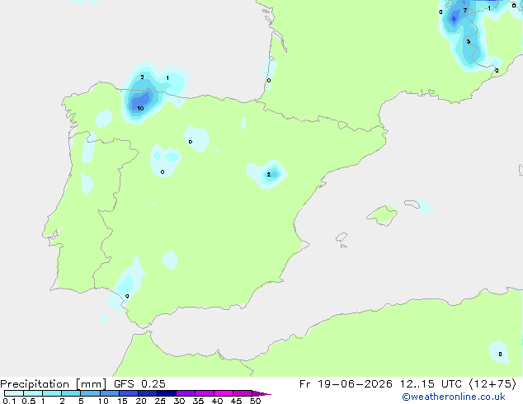
Task: Click Mallorca island on the map
Action: click(383, 215)
